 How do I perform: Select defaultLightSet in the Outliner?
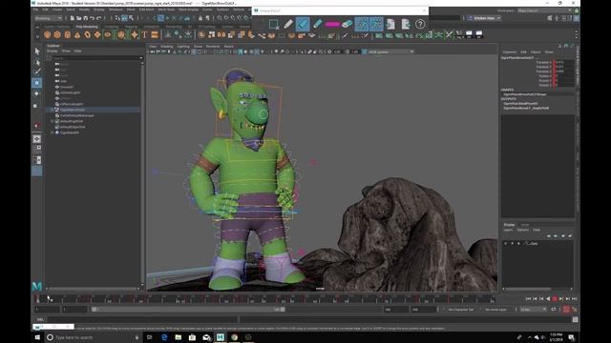click(x=72, y=121)
